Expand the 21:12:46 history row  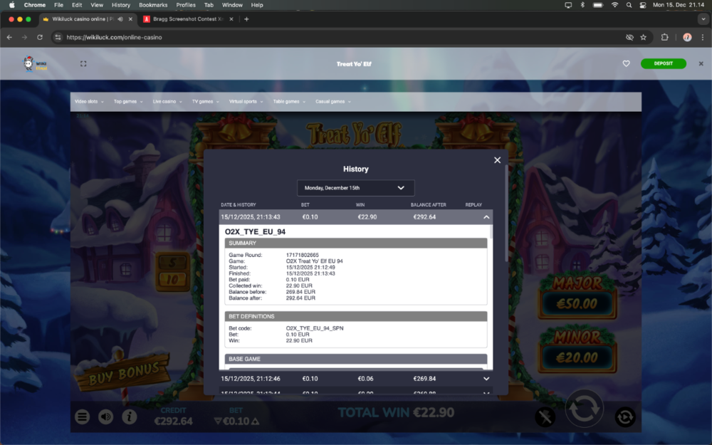click(x=486, y=379)
